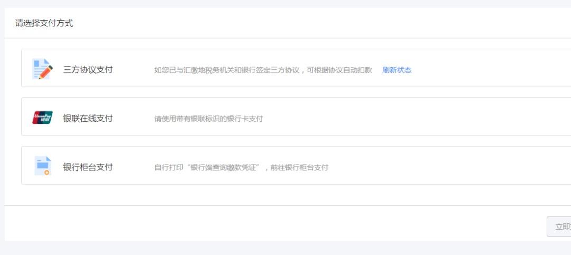Click the UnionPay 银联 logo icon

point(42,117)
